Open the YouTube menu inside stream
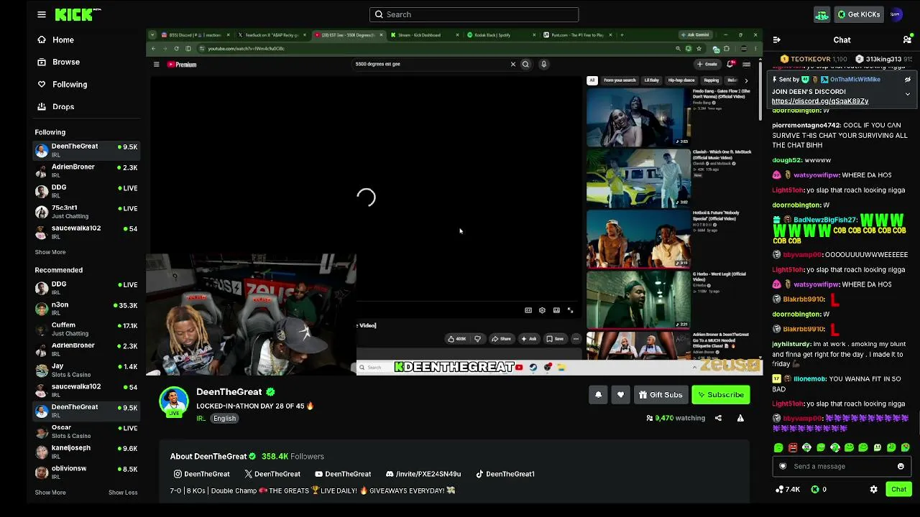Image resolution: width=920 pixels, height=517 pixels. pos(156,65)
